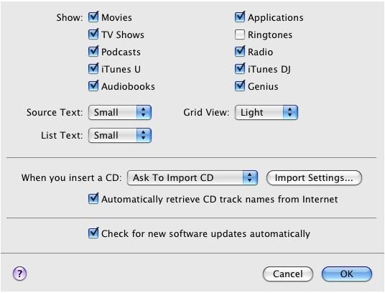Uncheck the Movies checkbox

click(93, 17)
